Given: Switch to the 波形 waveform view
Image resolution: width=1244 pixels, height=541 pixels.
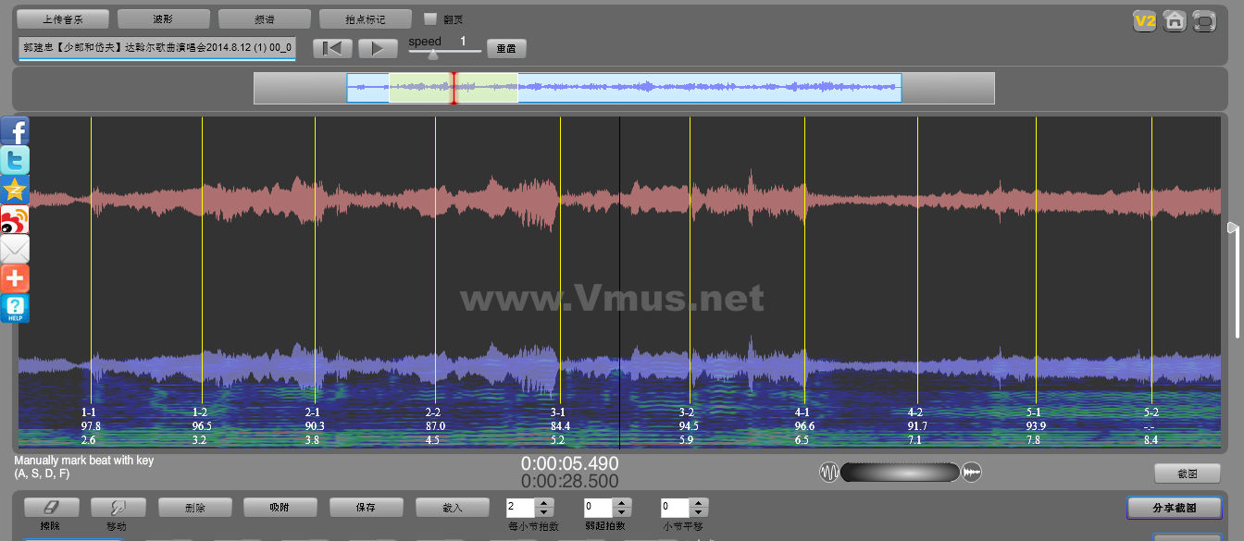Looking at the screenshot, I should (164, 19).
